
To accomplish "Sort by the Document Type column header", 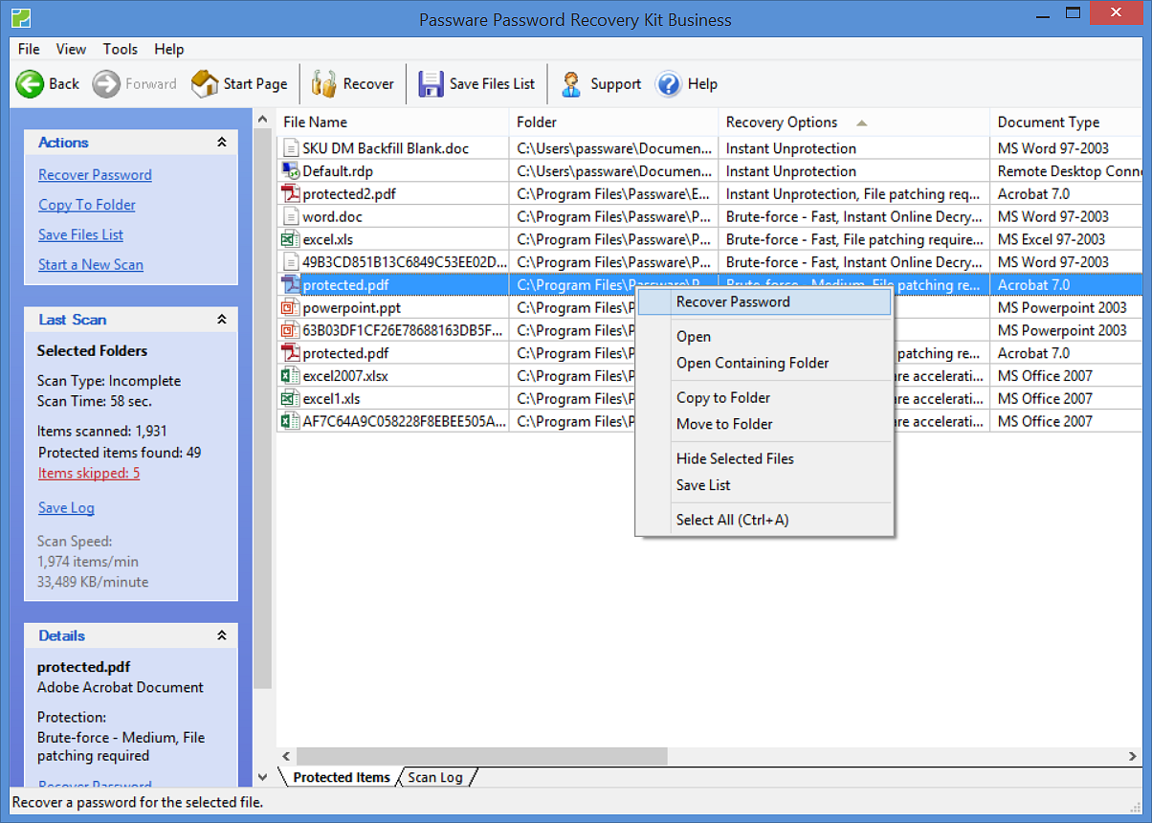I will [x=1066, y=122].
